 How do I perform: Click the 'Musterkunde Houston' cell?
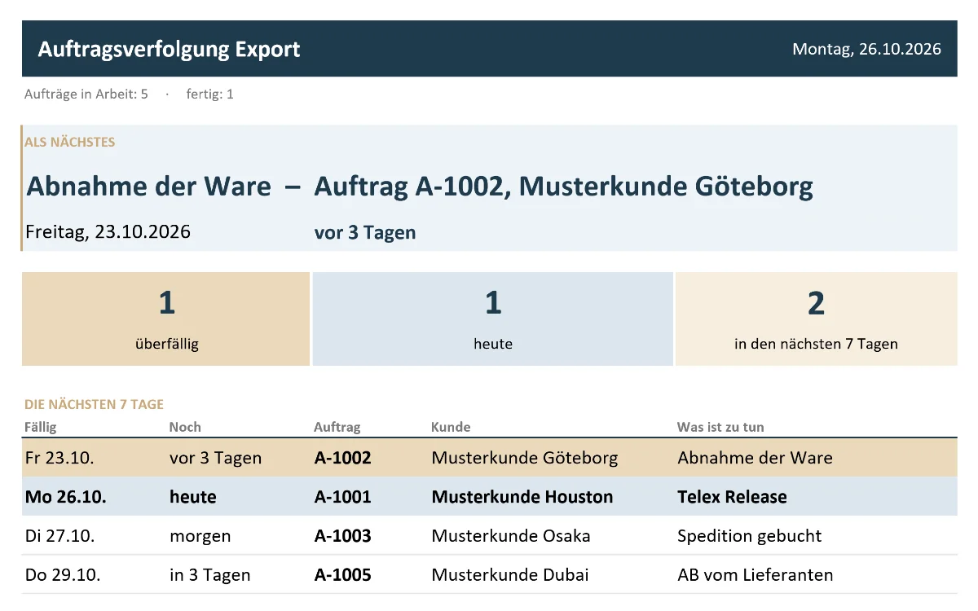click(522, 497)
